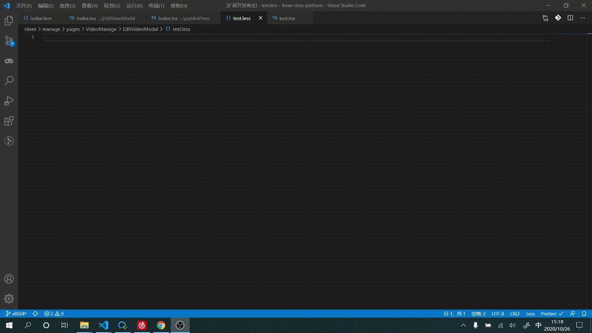The height and width of the screenshot is (333, 592).
Task: Open the Manage gear in the activity bar
Action: 9,298
